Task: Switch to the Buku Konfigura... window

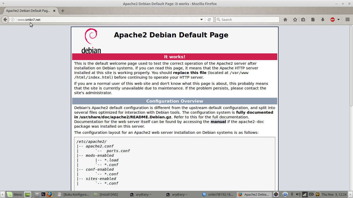Action: [73, 194]
